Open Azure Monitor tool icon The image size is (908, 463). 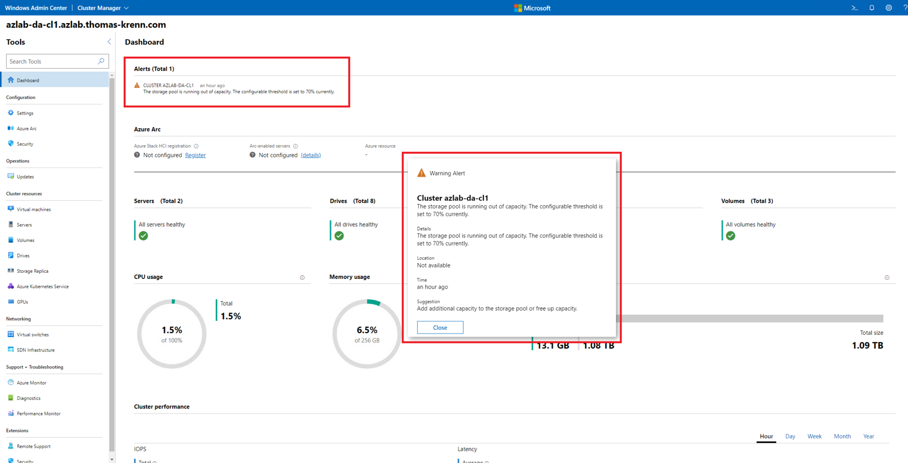(x=11, y=382)
